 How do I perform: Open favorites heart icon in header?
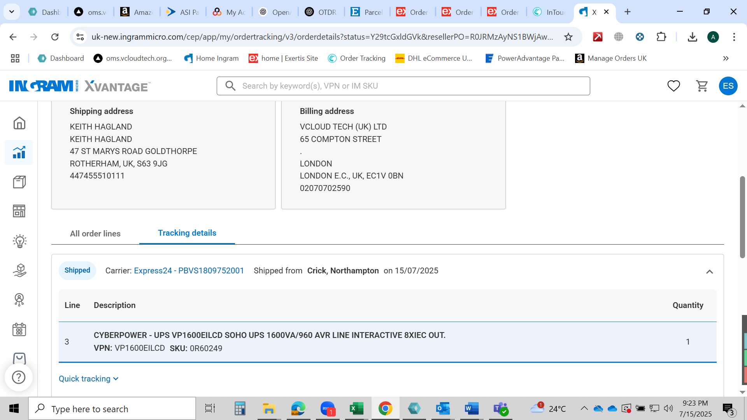click(673, 86)
